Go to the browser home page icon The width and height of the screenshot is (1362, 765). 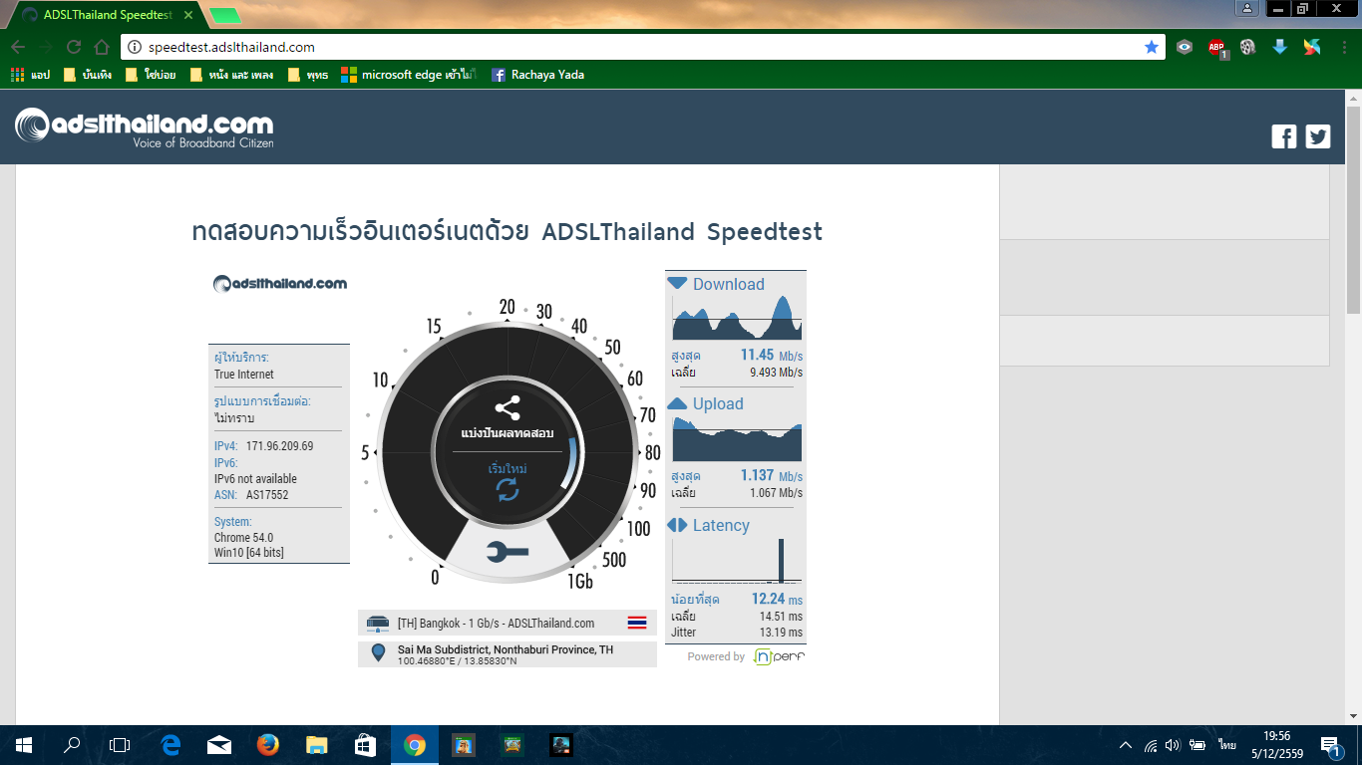click(102, 47)
